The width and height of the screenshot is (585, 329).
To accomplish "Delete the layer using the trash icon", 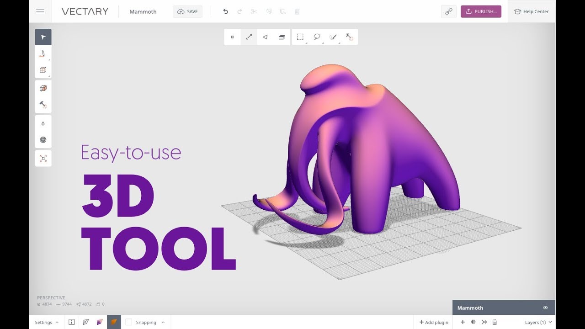I will [495, 322].
